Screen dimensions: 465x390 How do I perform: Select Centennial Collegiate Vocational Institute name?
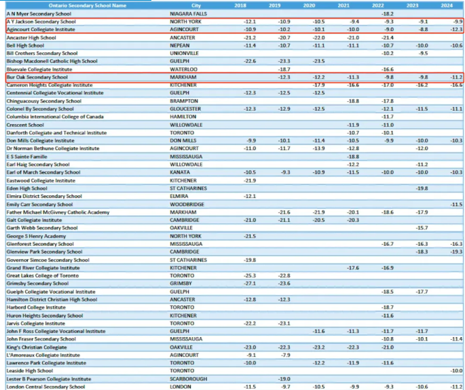55,93
